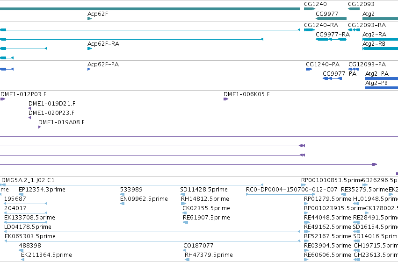Select the Atg2-PB protein label
The width and height of the screenshot is (398, 262).
tap(376, 83)
